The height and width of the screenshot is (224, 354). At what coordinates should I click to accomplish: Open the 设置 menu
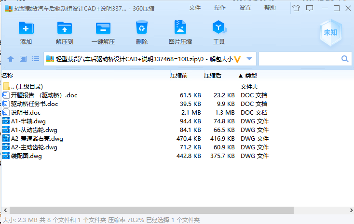tap(245, 8)
